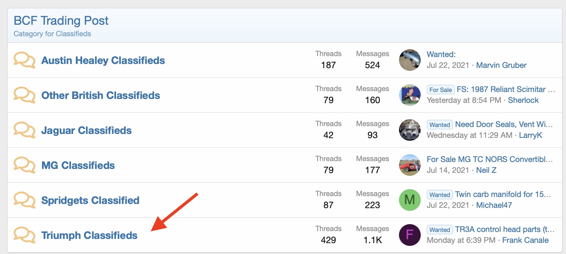Click the Other British Classifieds forum icon
566x254 pixels.
(x=24, y=95)
